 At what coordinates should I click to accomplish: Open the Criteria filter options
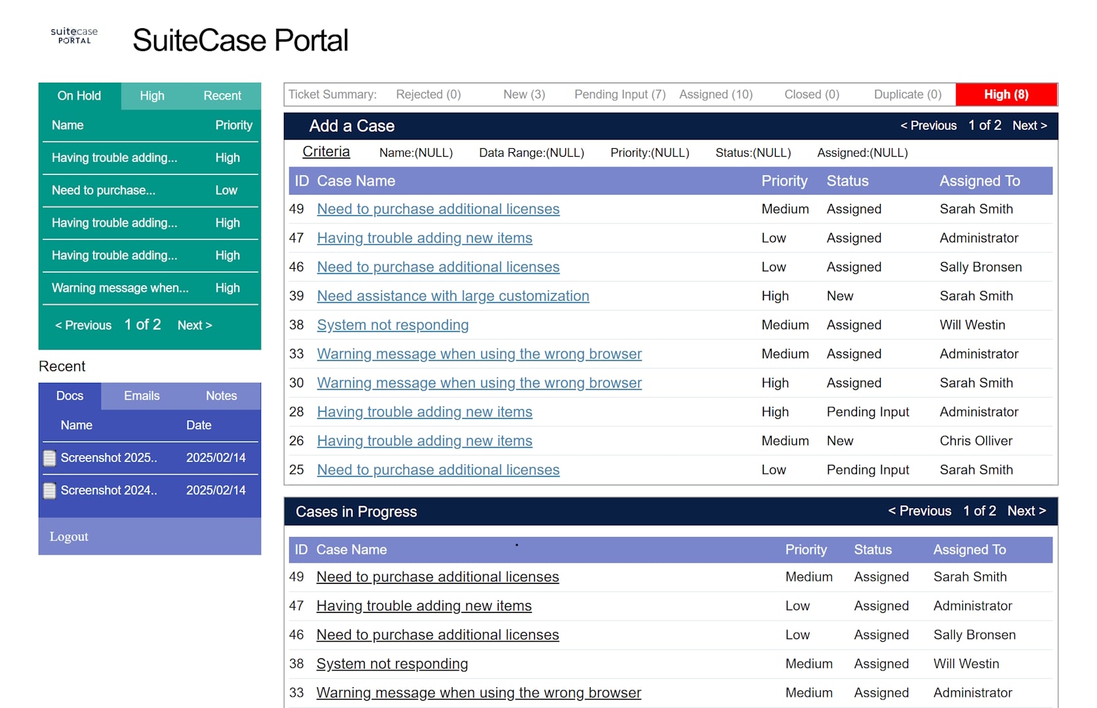pyautogui.click(x=326, y=151)
